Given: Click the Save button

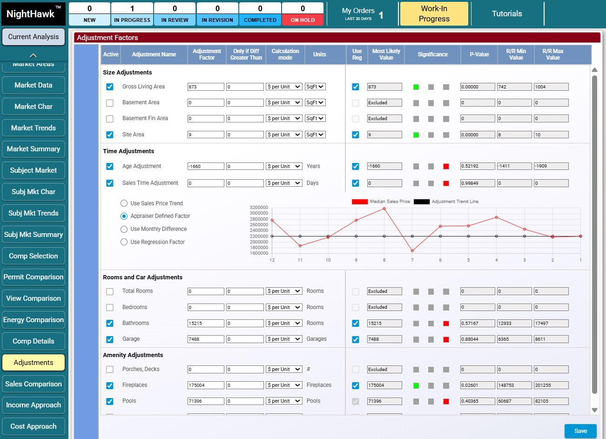Looking at the screenshot, I should pyautogui.click(x=580, y=431).
